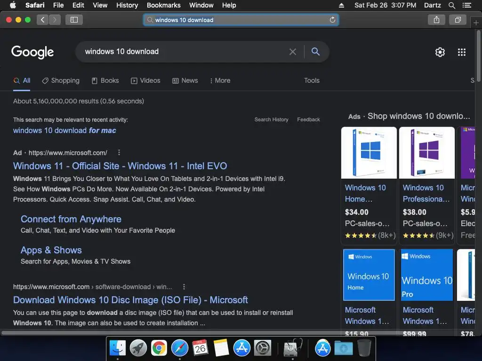Switch to the Books results tab

tap(105, 80)
